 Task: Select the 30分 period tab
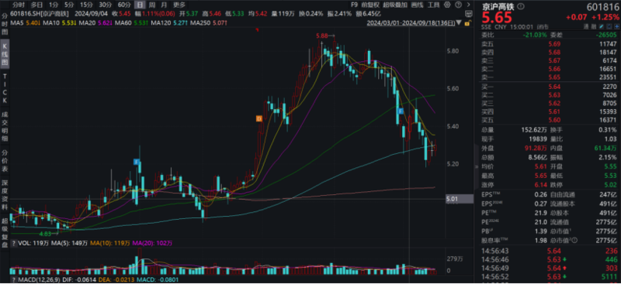(x=105, y=5)
